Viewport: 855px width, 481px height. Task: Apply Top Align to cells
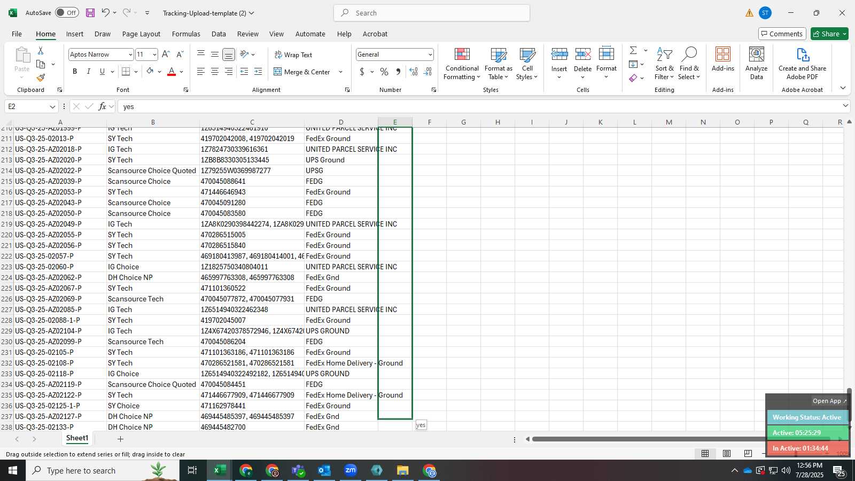(201, 55)
